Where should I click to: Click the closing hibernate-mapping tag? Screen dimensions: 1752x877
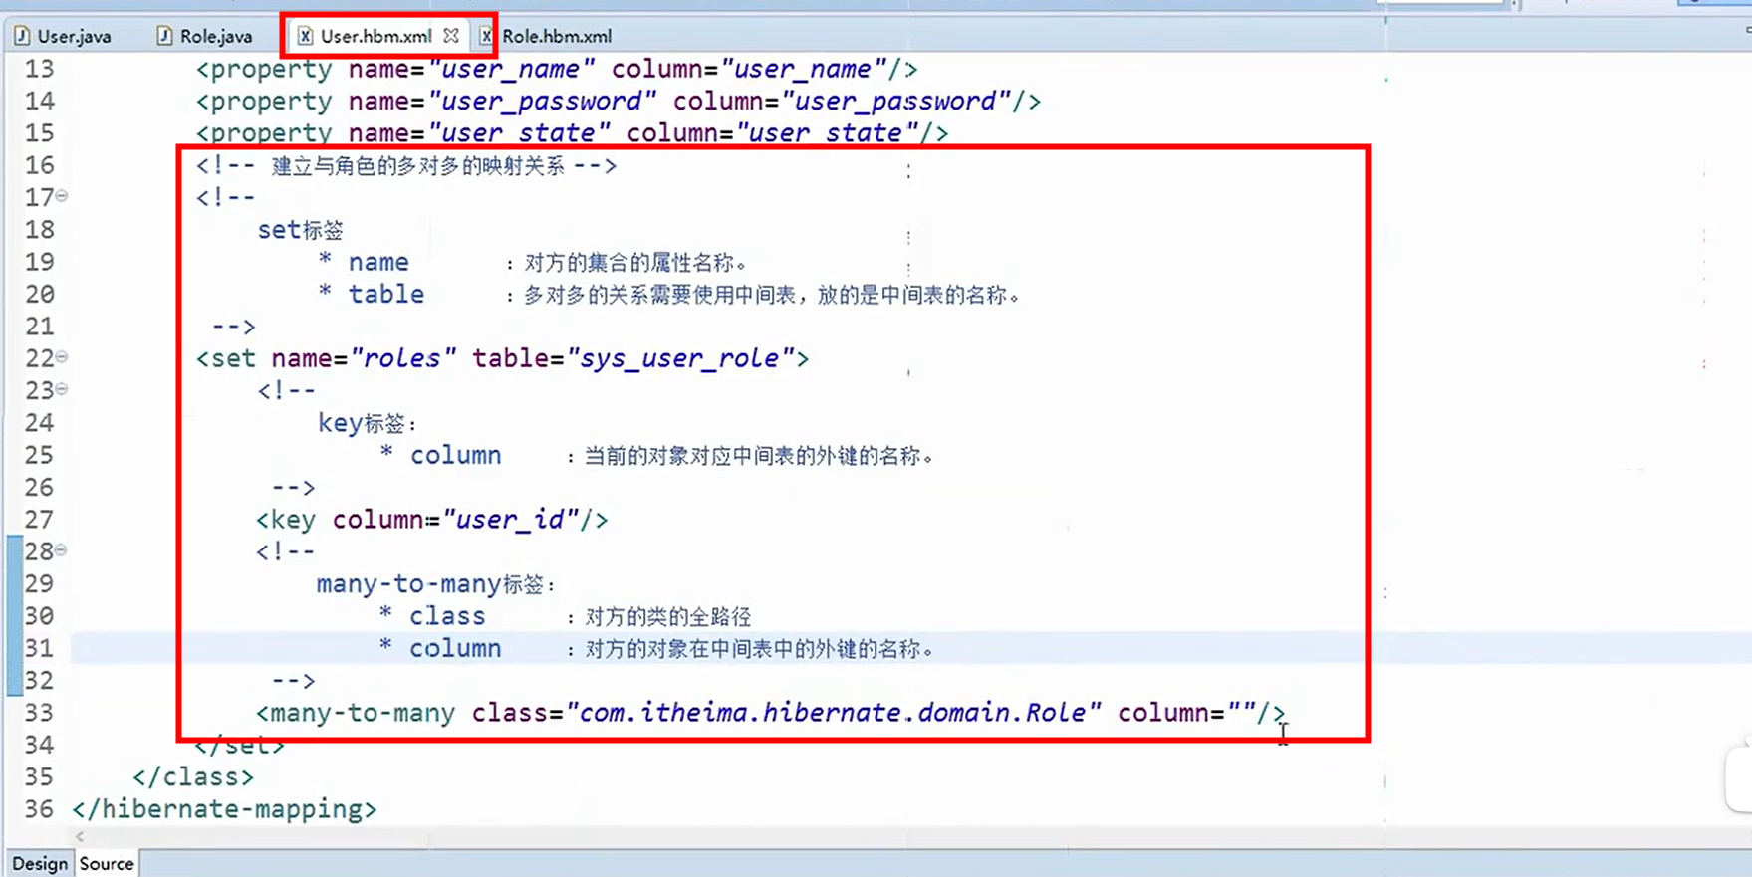(224, 809)
